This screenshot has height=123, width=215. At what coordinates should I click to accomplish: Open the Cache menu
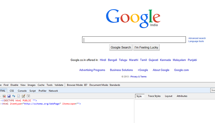(x=41, y=85)
